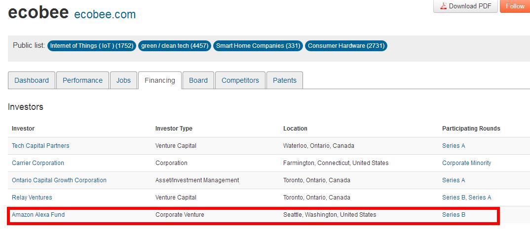View the Competitors tab
Viewport: 530px width, 233px height.
click(240, 80)
